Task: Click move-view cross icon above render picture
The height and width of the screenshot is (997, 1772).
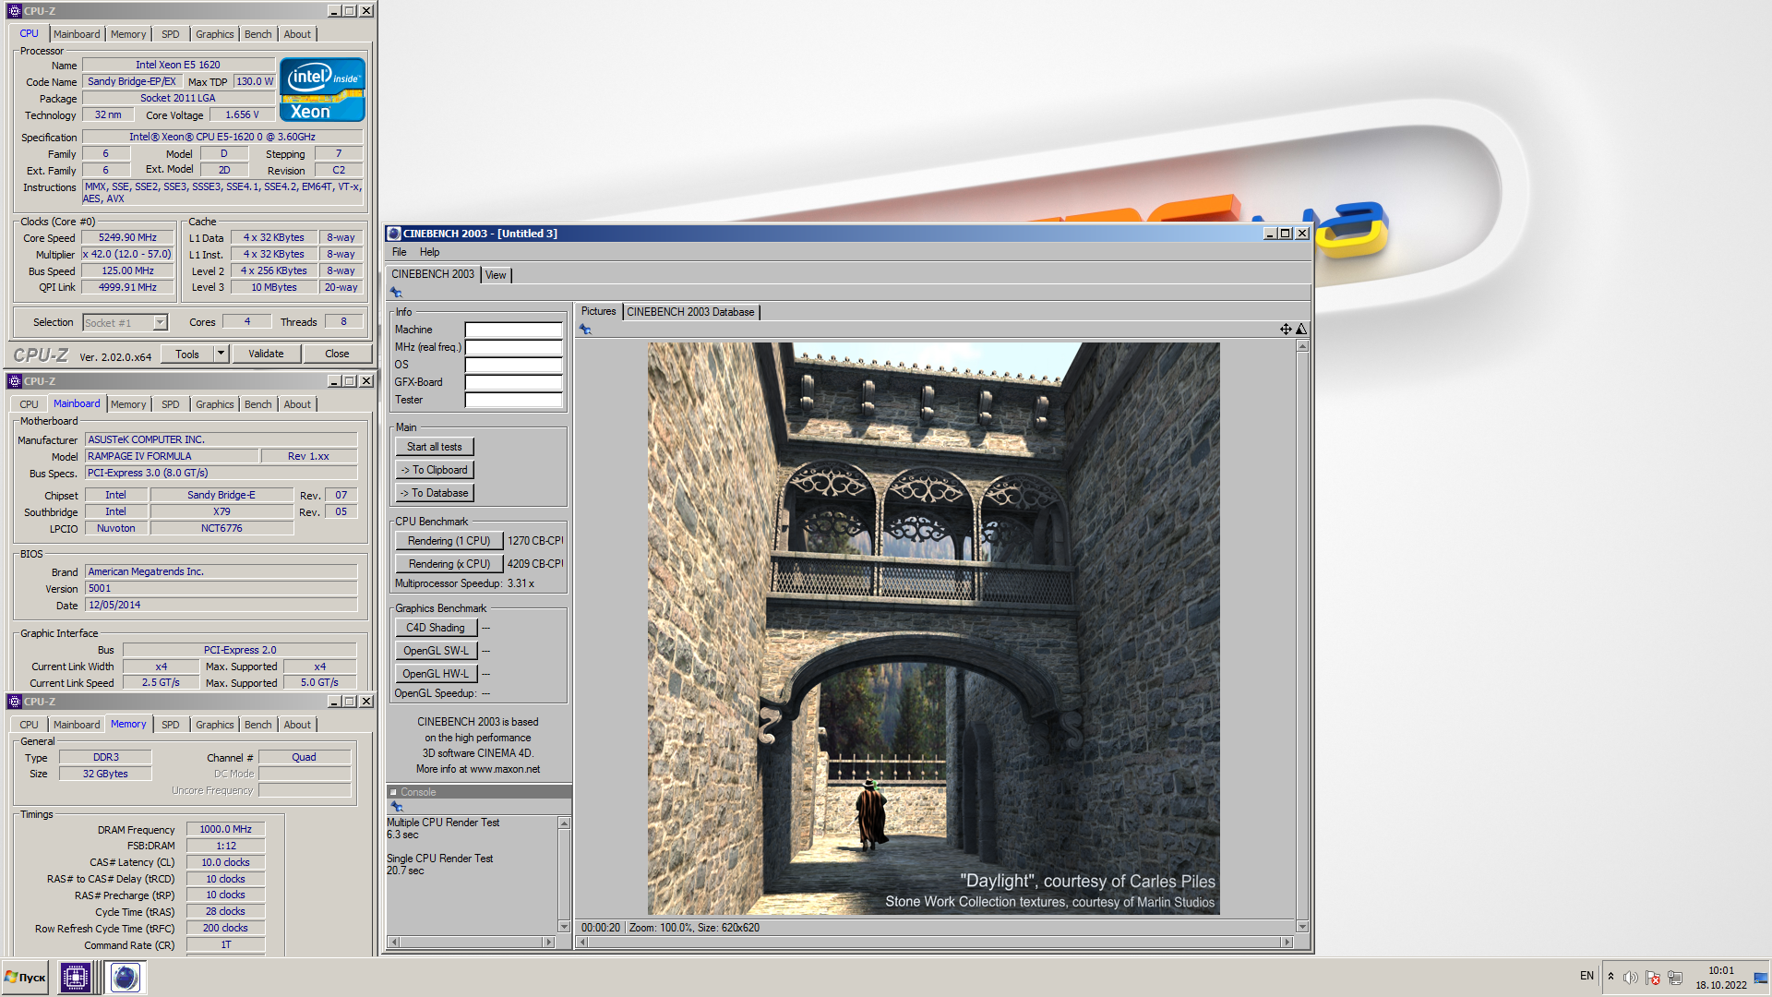Action: (1286, 330)
